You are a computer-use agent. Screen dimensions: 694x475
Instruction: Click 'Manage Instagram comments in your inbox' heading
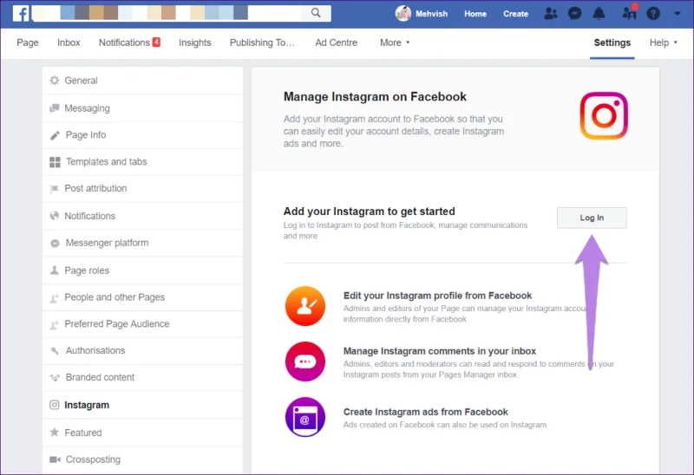pos(440,351)
